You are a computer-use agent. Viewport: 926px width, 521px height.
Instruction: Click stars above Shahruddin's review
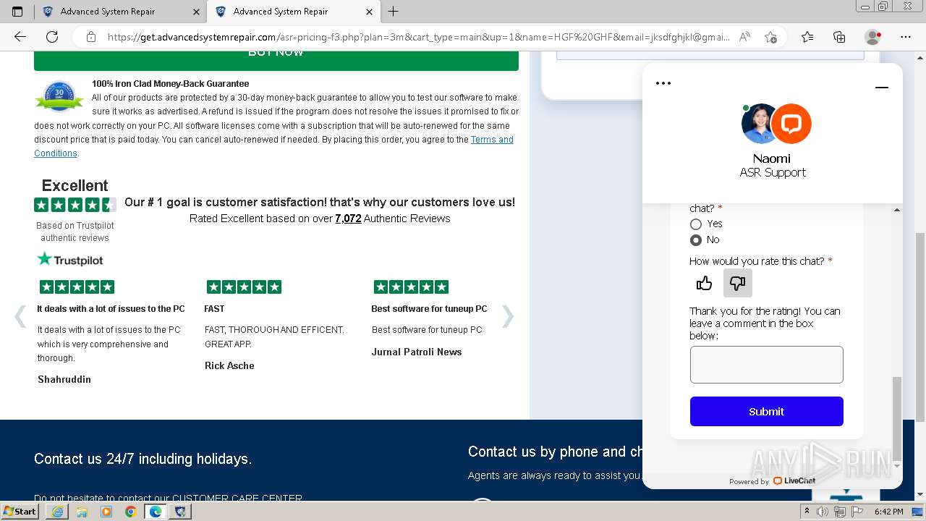pyautogui.click(x=77, y=287)
